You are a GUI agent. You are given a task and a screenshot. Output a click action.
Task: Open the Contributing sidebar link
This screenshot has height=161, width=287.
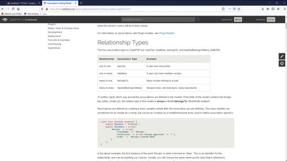(54, 44)
